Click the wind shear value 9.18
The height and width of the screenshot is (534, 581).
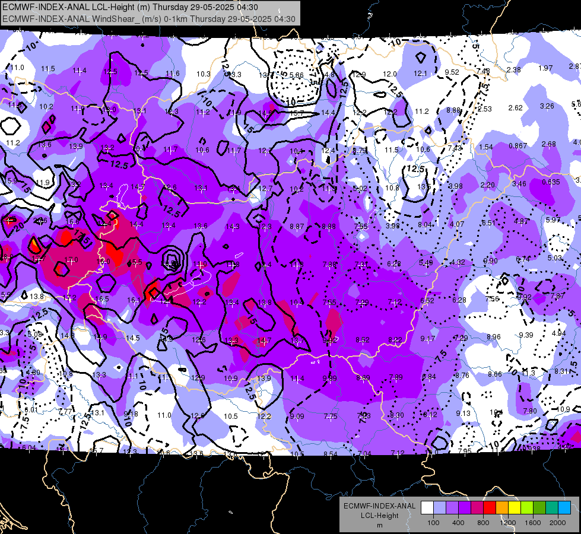point(131,414)
